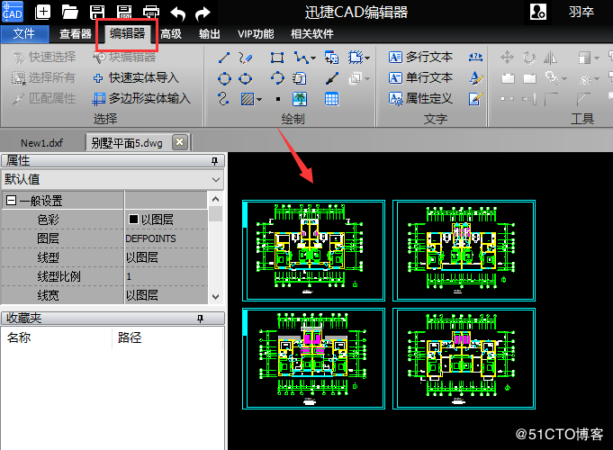Click the new file icon
Image resolution: width=613 pixels, height=450 pixels.
point(42,12)
